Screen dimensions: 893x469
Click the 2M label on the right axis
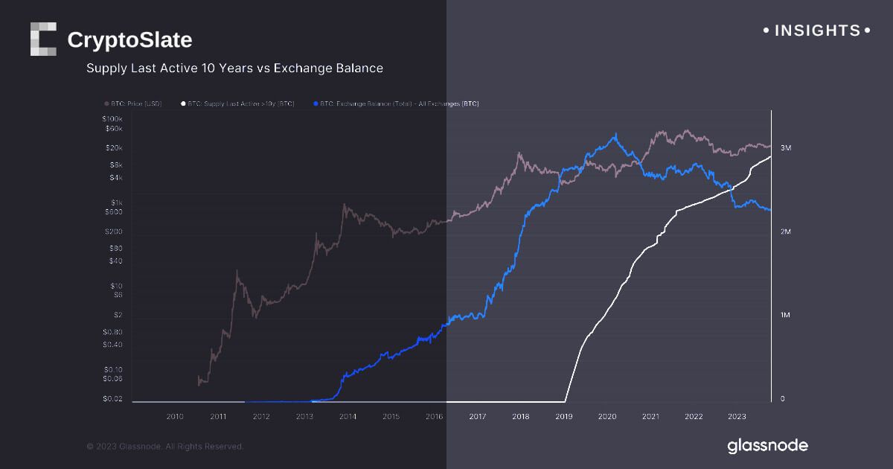786,232
